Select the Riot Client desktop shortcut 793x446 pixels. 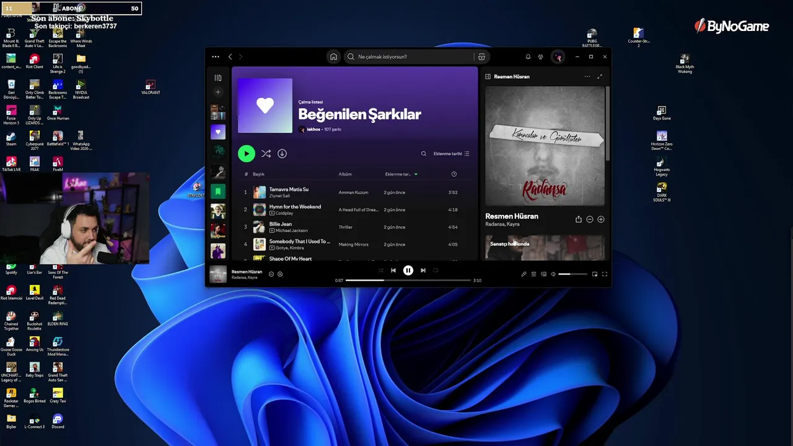click(34, 61)
